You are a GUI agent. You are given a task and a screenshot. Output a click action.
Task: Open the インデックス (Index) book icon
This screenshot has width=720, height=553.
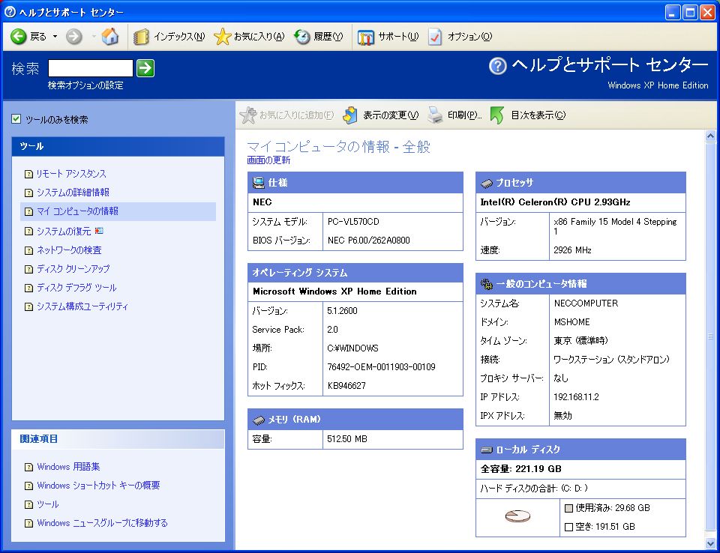141,37
